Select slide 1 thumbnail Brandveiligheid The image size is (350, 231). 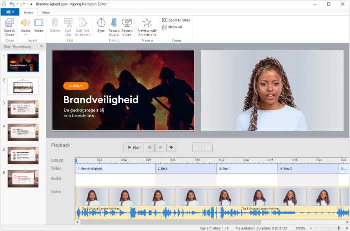click(23, 63)
